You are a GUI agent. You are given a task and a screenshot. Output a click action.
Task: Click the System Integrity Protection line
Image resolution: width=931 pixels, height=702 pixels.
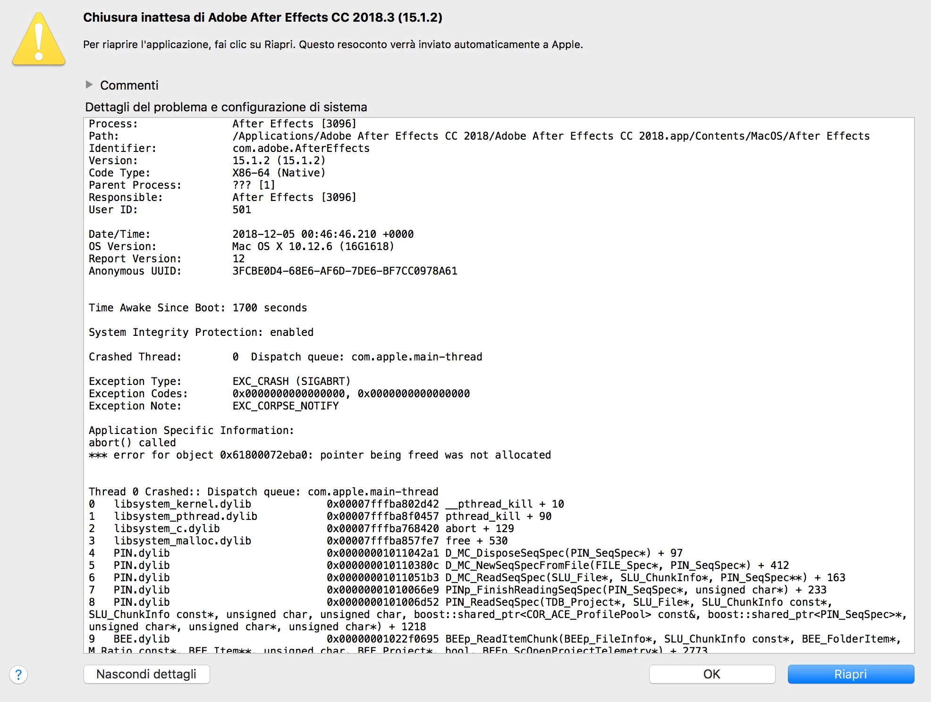point(201,332)
